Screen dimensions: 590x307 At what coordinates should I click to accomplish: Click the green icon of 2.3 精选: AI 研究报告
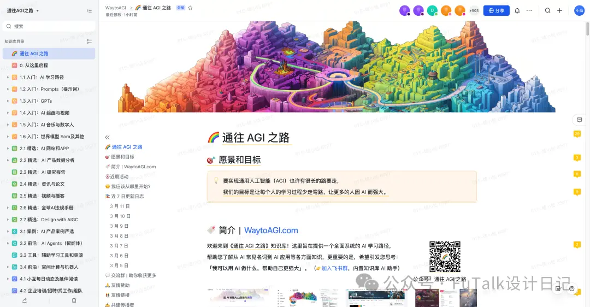click(x=14, y=172)
